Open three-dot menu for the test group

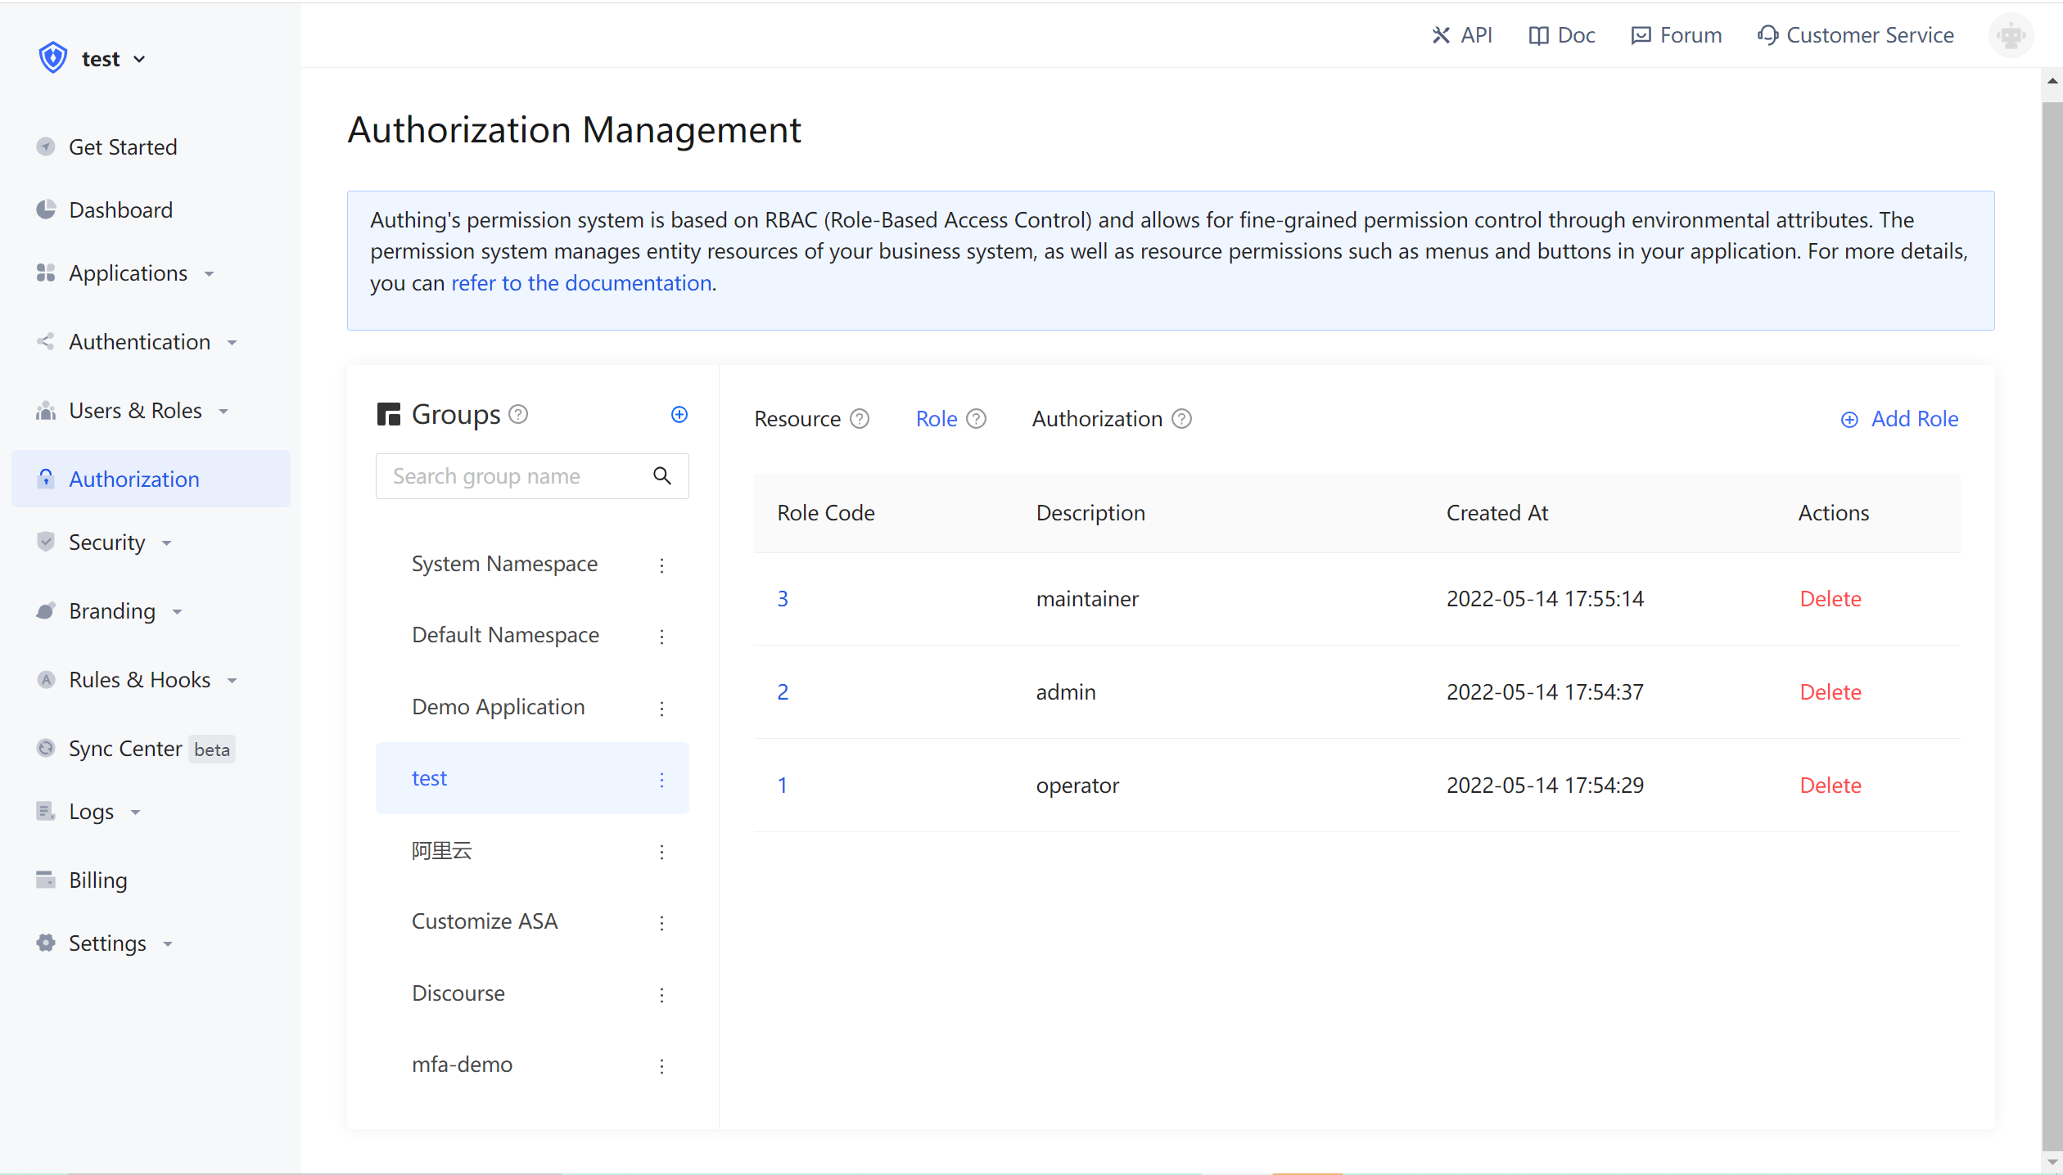[661, 779]
